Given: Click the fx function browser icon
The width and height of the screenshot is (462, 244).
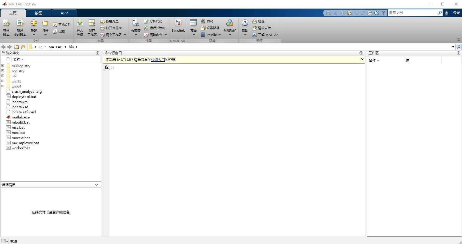Looking at the screenshot, I should tap(106, 68).
